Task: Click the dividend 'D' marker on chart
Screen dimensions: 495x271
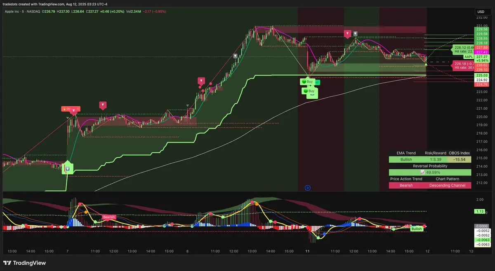Action: [307, 188]
